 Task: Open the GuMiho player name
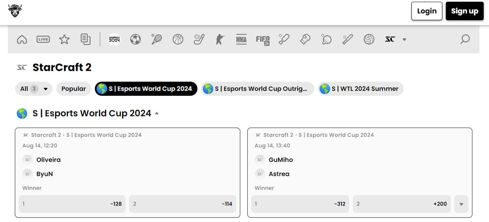pyautogui.click(x=281, y=160)
